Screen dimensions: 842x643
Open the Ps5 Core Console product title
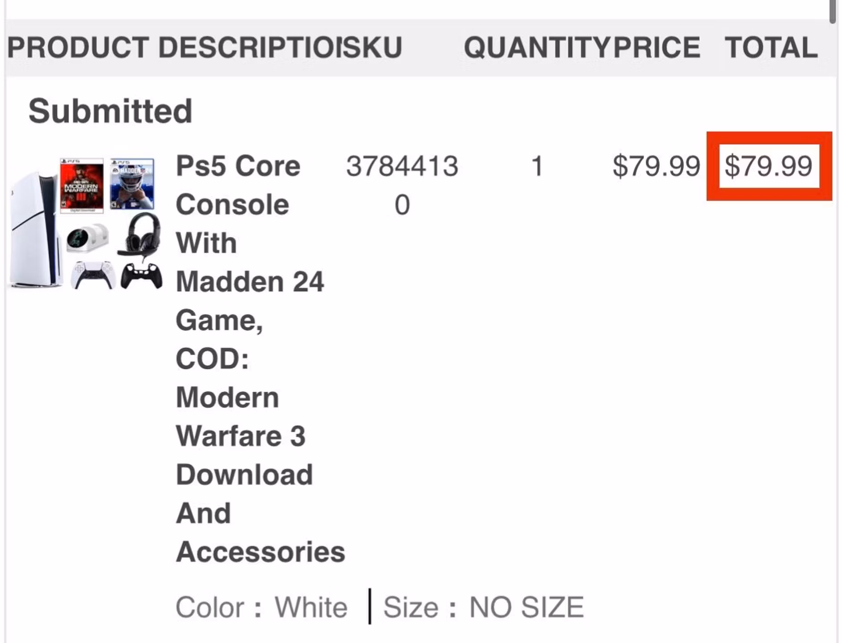(x=261, y=359)
